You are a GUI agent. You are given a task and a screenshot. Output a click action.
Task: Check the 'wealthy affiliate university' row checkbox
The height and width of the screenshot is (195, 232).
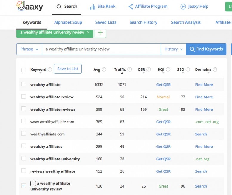pos(24,158)
